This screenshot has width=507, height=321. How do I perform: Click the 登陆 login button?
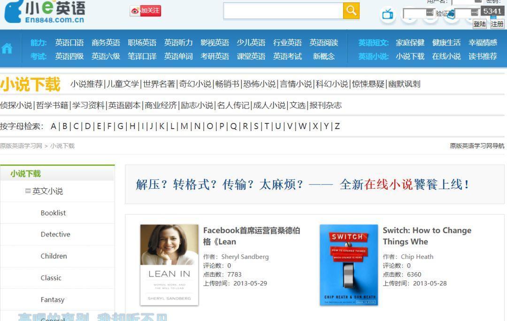click(x=479, y=24)
